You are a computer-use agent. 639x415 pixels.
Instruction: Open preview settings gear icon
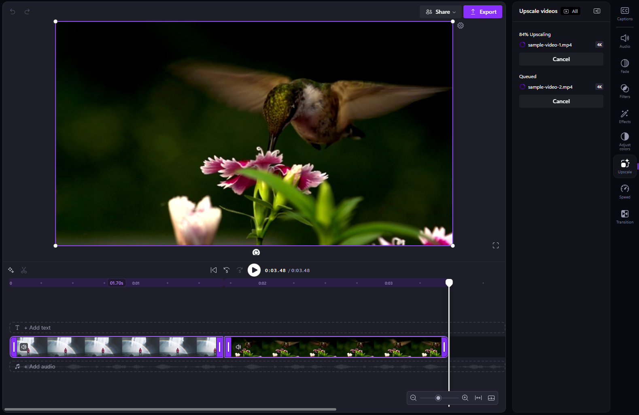coord(461,26)
